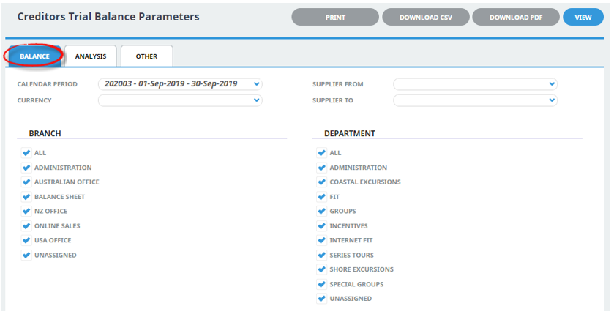Uncheck the ONLINE SALES branch checkbox

coord(26,225)
